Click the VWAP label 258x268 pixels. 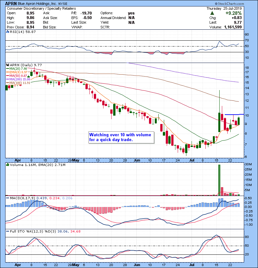point(77,27)
